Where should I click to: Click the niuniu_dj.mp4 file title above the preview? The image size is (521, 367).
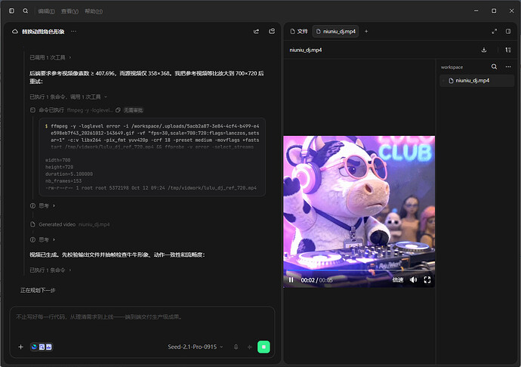(305, 50)
